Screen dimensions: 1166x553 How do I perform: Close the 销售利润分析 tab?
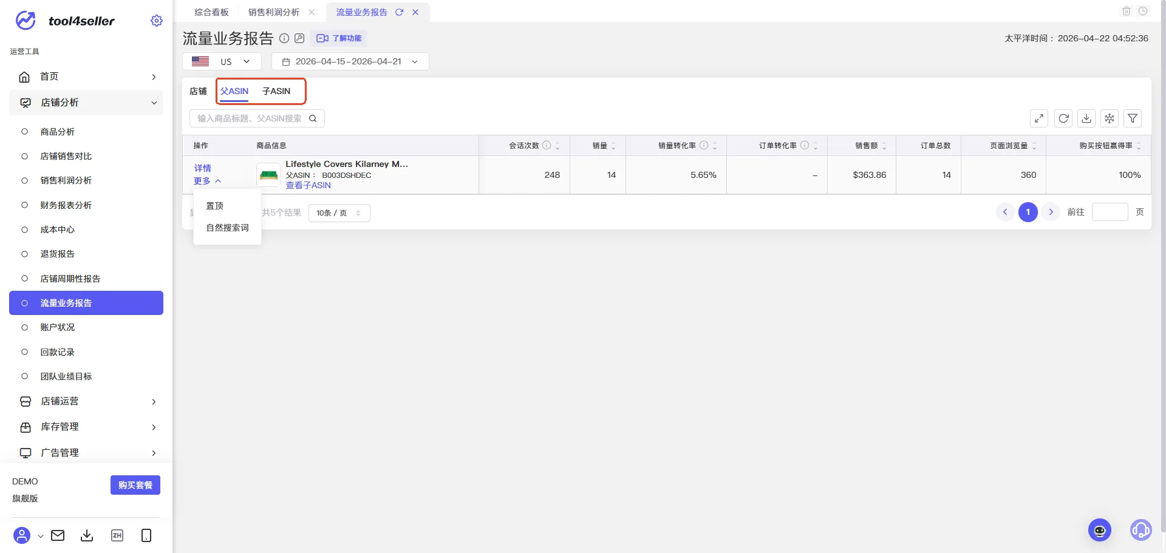(312, 12)
